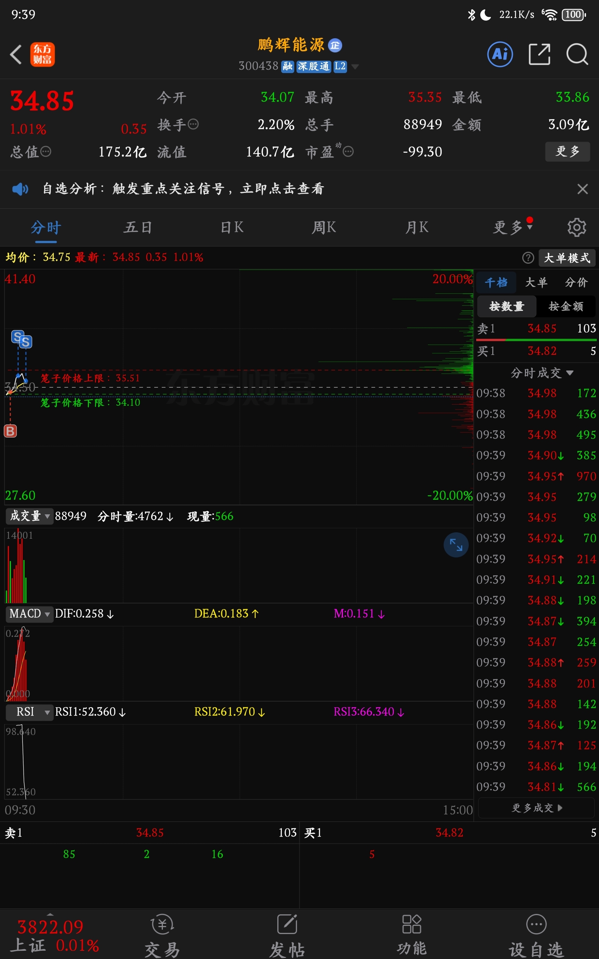
Task: Dismiss the 自选分析 notice with X
Action: [x=583, y=189]
